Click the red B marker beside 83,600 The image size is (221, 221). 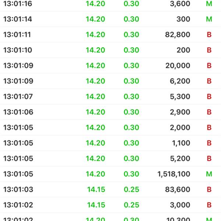point(209,190)
